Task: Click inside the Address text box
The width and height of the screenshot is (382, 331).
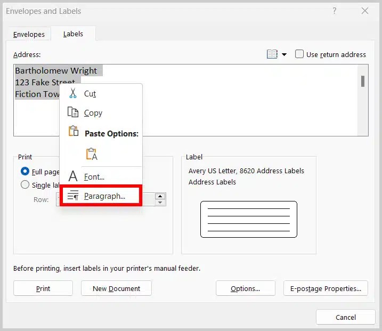Action: click(x=191, y=100)
